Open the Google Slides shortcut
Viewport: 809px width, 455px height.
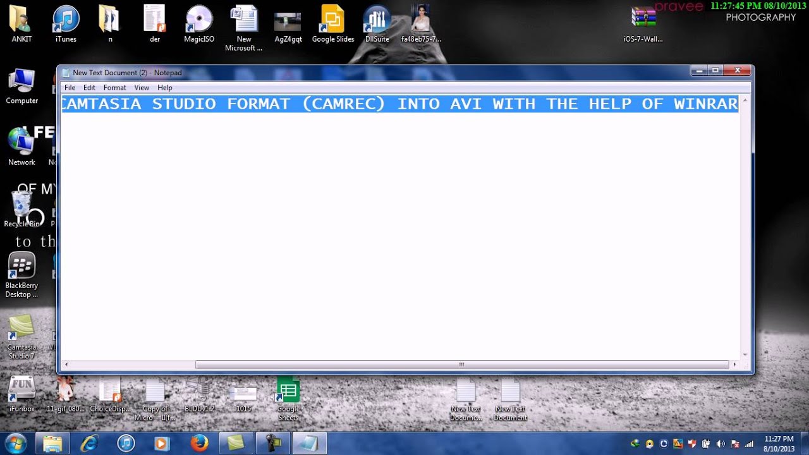(x=333, y=24)
